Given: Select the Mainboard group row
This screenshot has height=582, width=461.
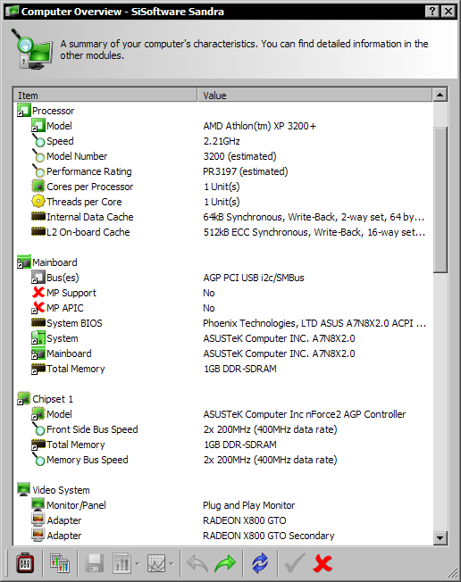Looking at the screenshot, I should tap(54, 262).
